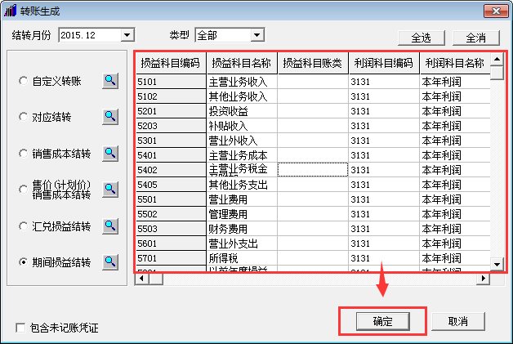Viewport: 513px width, 344px height.
Task: Select row code 5502
Action: click(x=171, y=214)
